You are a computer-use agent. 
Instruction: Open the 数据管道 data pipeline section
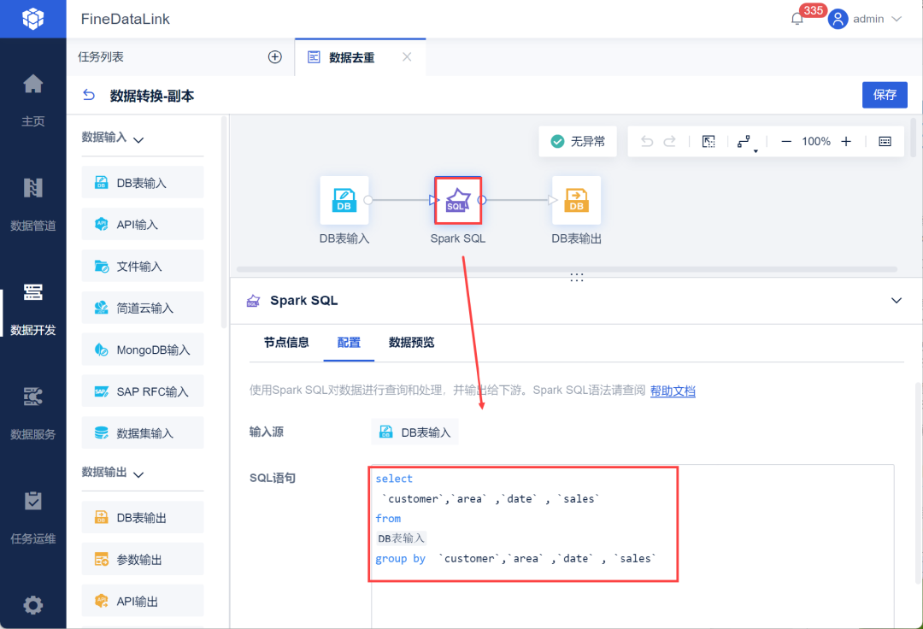click(x=33, y=204)
